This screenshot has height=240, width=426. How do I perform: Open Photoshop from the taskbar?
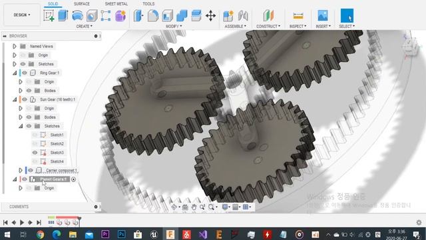click(121, 234)
